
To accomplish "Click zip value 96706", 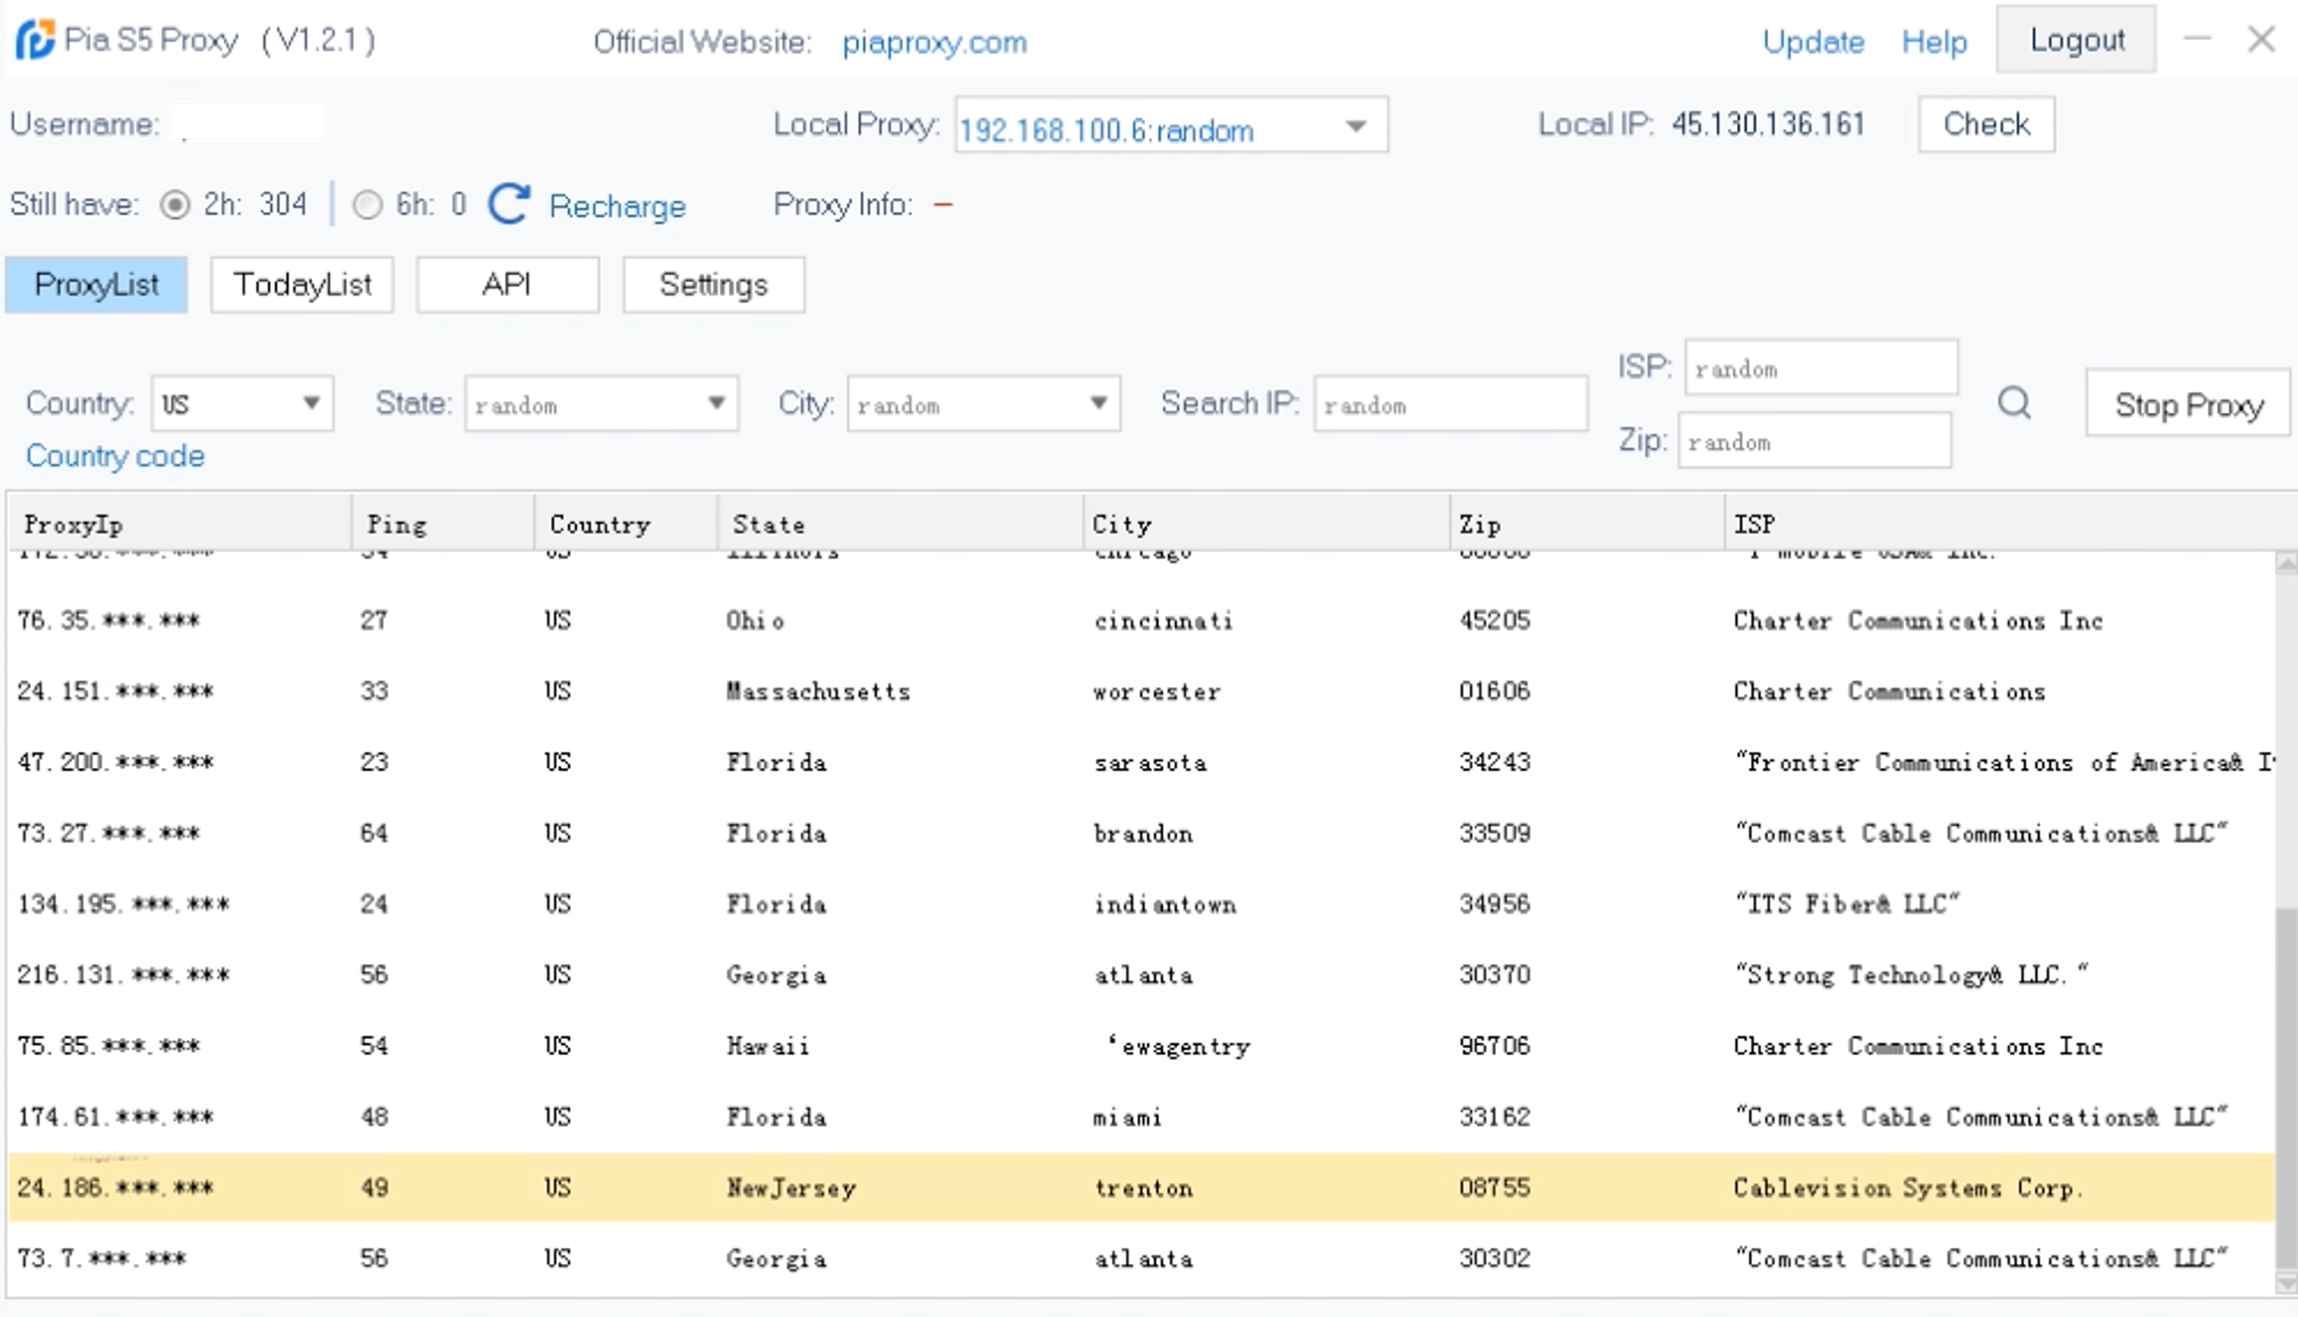I will tap(1494, 1047).
